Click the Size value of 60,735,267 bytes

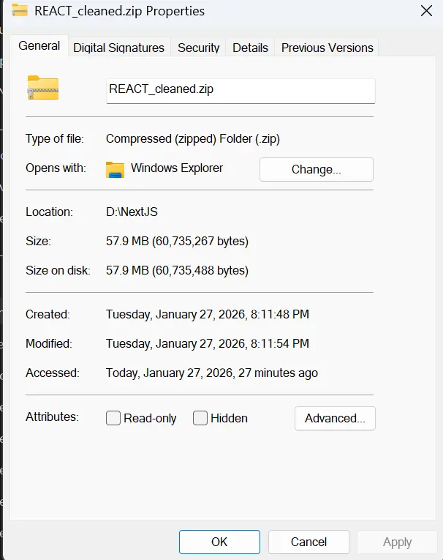177,241
